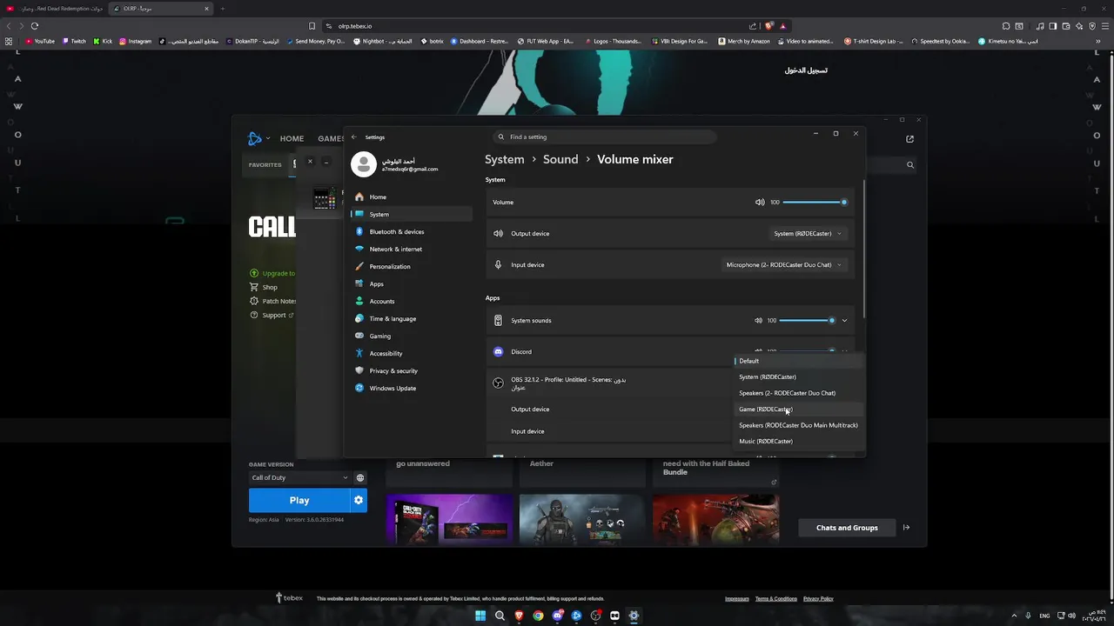Viewport: 1114px width, 626px height.
Task: Reload the browser page
Action: coord(35,26)
